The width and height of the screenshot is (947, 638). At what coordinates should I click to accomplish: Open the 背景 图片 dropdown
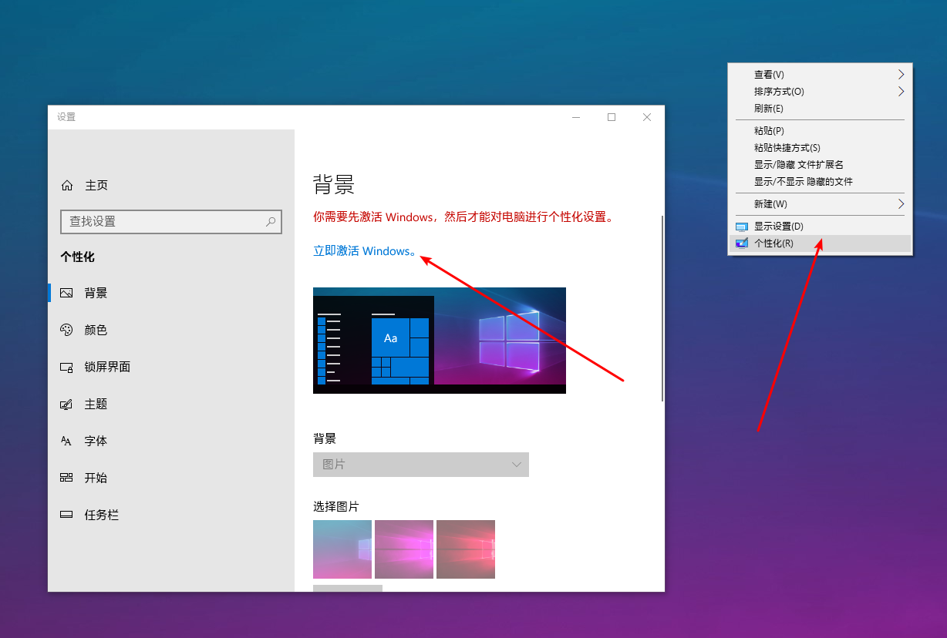[421, 465]
